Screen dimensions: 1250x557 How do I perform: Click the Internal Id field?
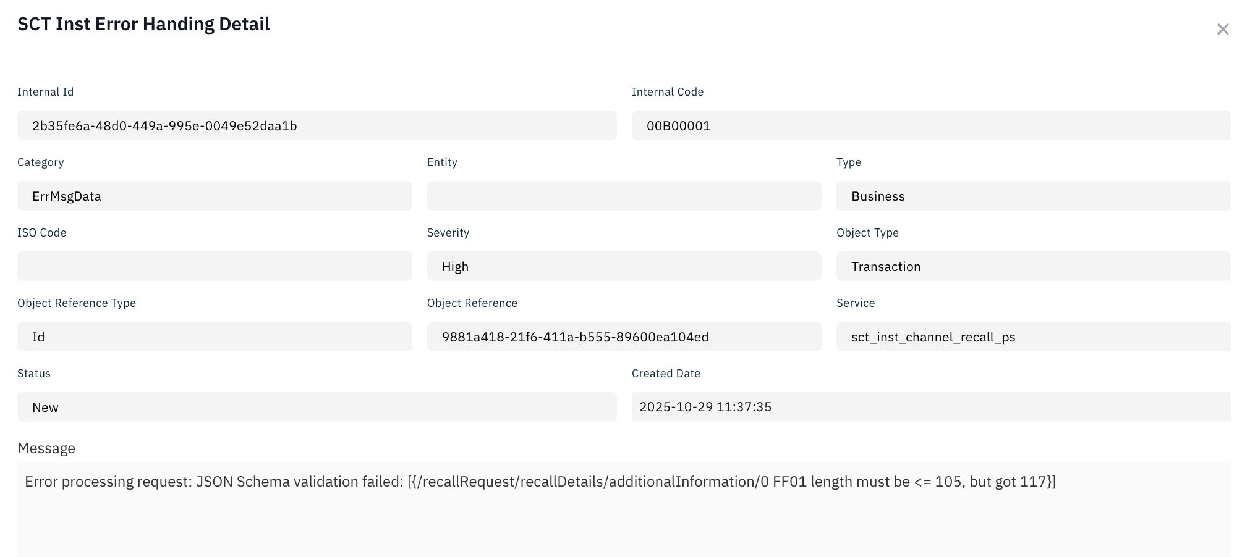(x=317, y=125)
